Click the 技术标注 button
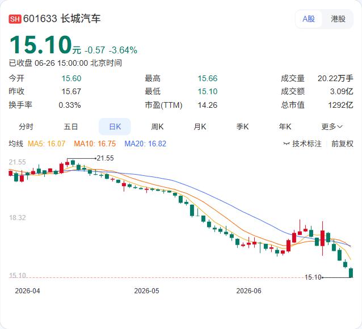The height and width of the screenshot is (329, 362). coord(302,144)
